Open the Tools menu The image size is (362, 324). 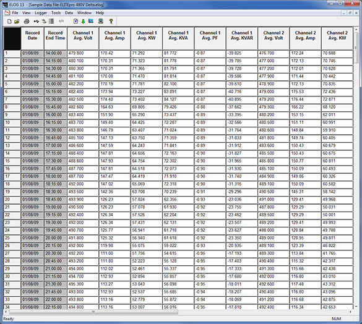pos(56,13)
